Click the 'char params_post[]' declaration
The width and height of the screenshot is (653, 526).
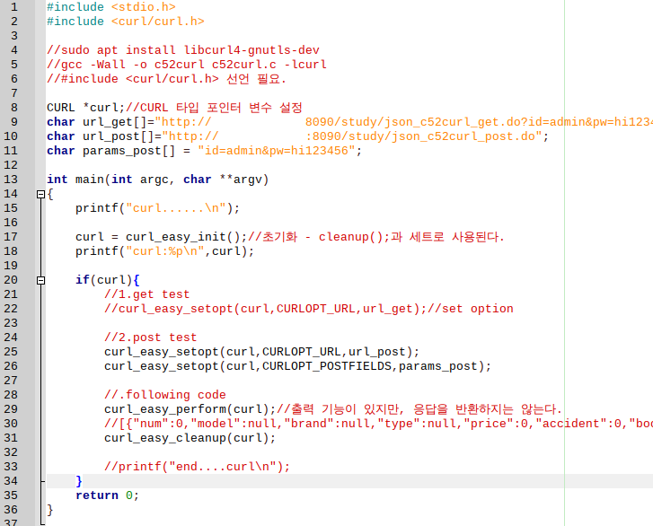(111, 151)
